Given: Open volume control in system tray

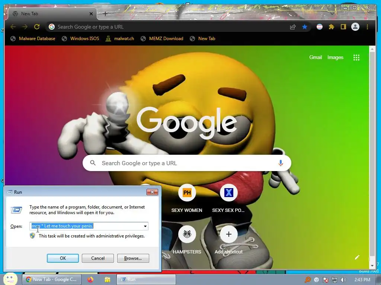Looking at the screenshot, I should (x=343, y=280).
